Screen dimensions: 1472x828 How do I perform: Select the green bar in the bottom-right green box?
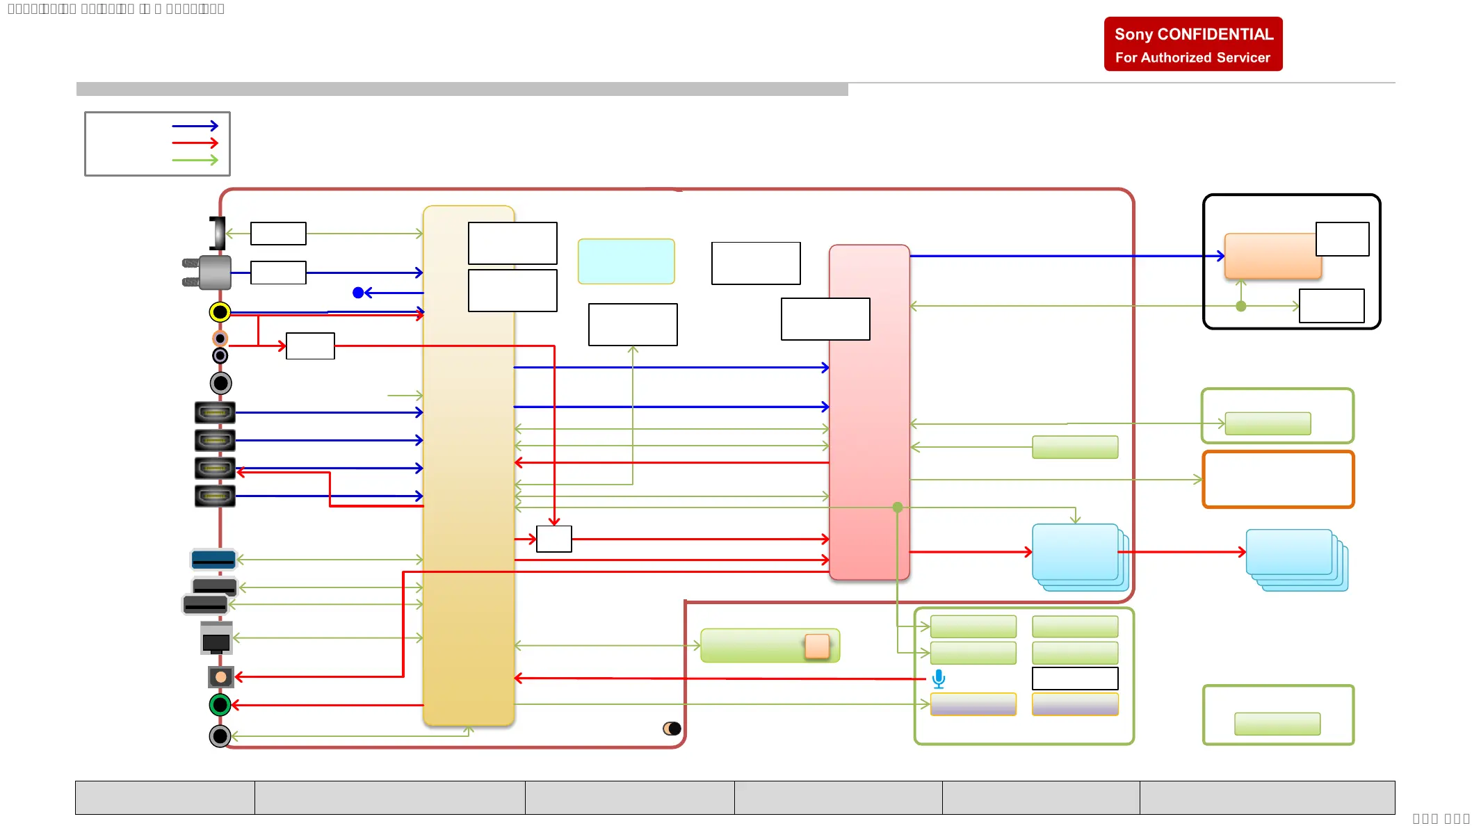pyautogui.click(x=1277, y=724)
